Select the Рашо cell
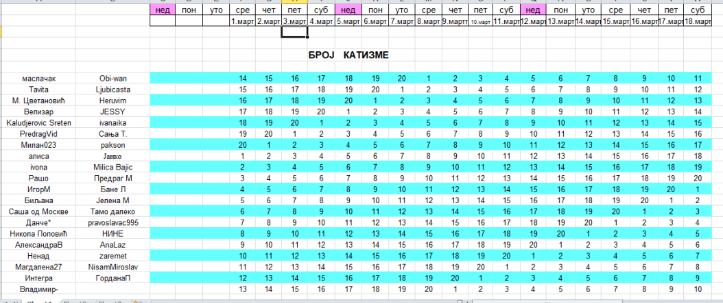 [x=38, y=179]
